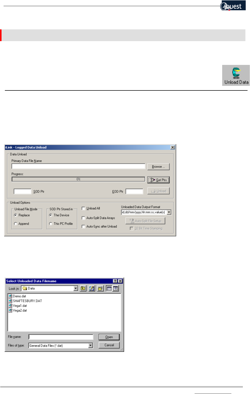Go up one folder level in file dialog
Viewport: 250px width, 394px height.
point(83,288)
